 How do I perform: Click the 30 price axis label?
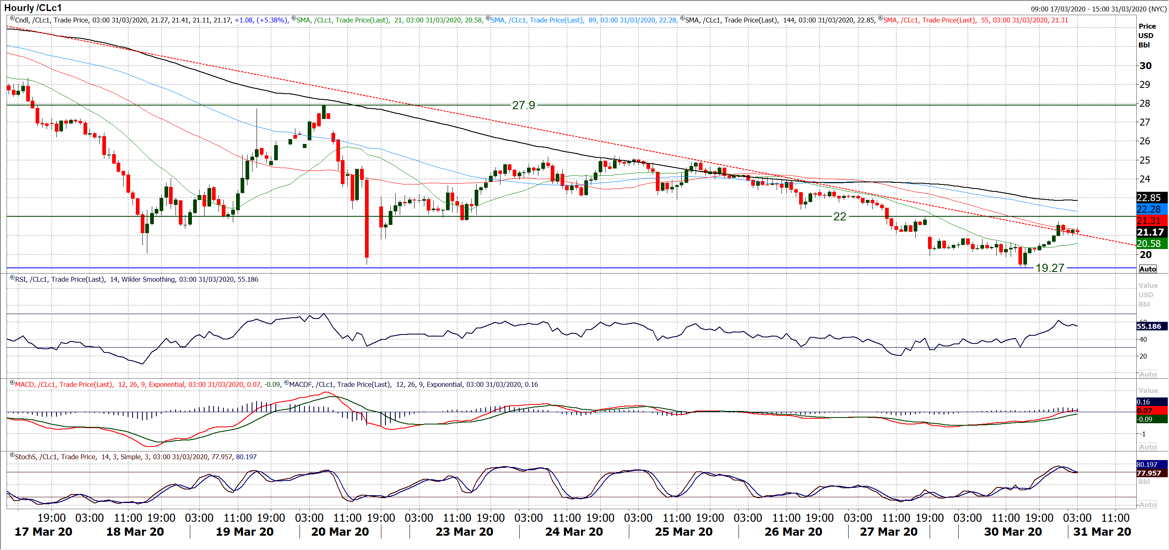(1145, 66)
